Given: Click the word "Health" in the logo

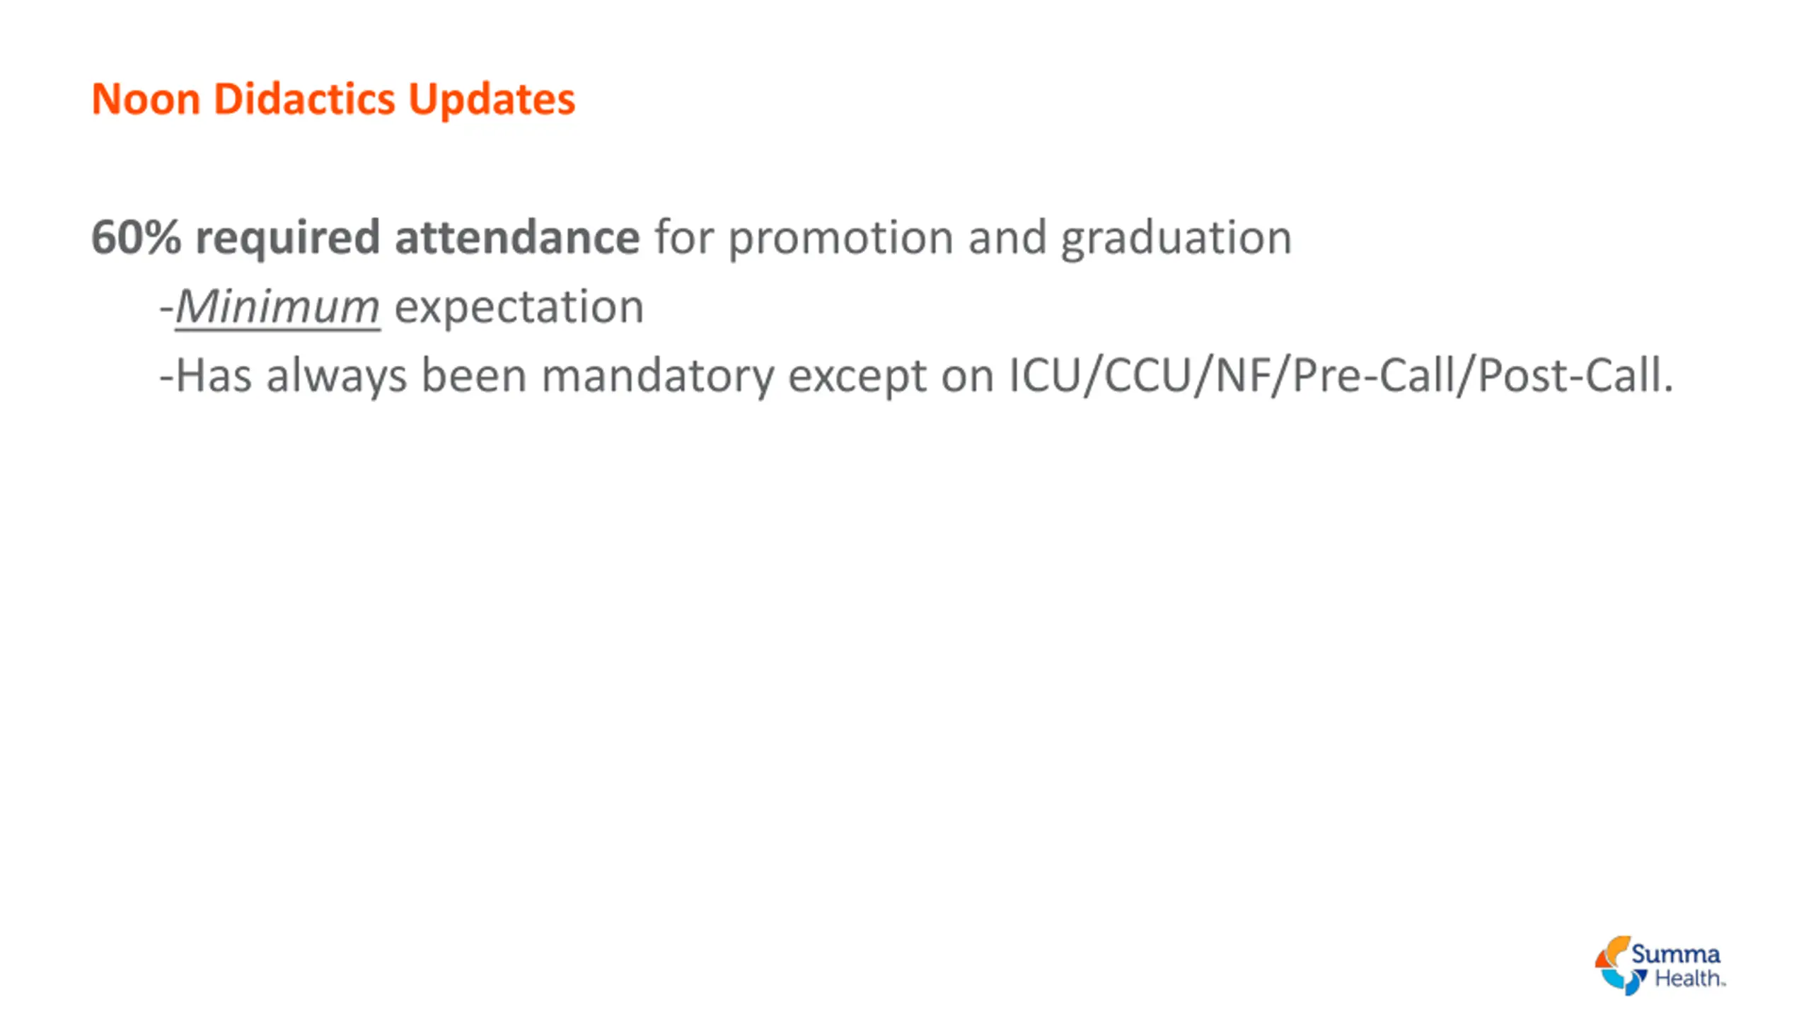Looking at the screenshot, I should tap(1687, 979).
